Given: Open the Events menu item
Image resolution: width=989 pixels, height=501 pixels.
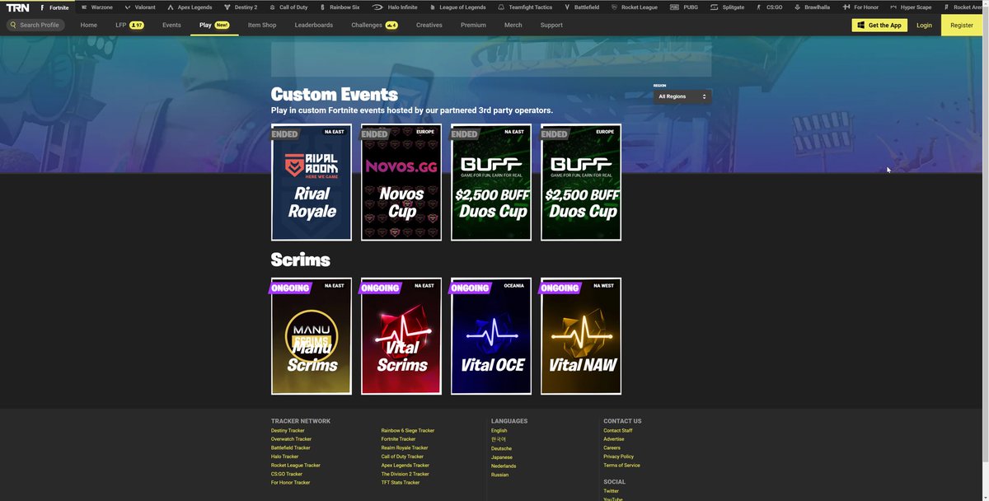Looking at the screenshot, I should click(x=171, y=25).
